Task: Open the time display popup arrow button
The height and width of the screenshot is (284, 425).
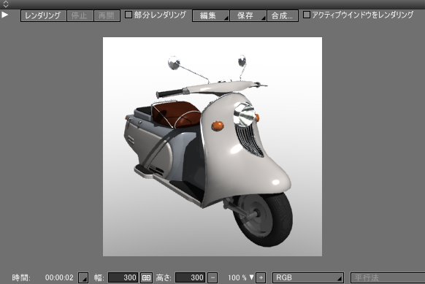Action: click(x=83, y=277)
